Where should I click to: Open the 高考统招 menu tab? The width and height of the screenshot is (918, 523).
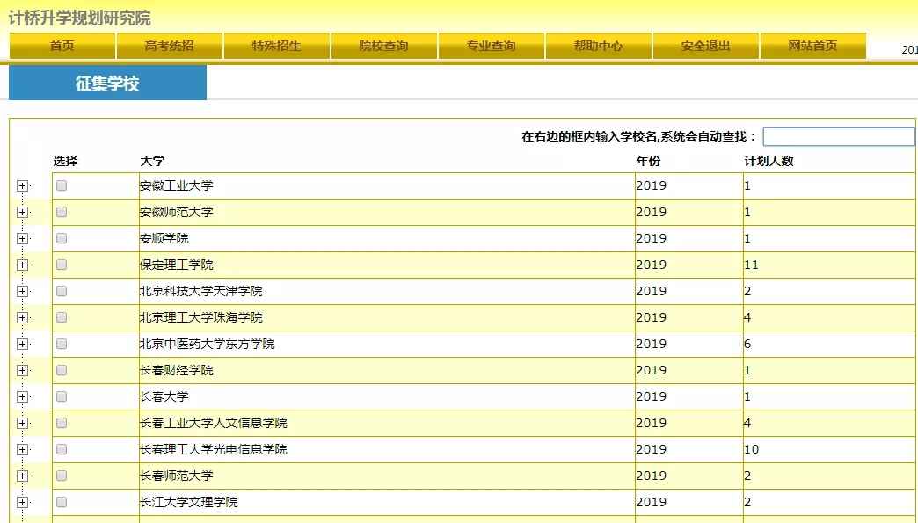(169, 47)
